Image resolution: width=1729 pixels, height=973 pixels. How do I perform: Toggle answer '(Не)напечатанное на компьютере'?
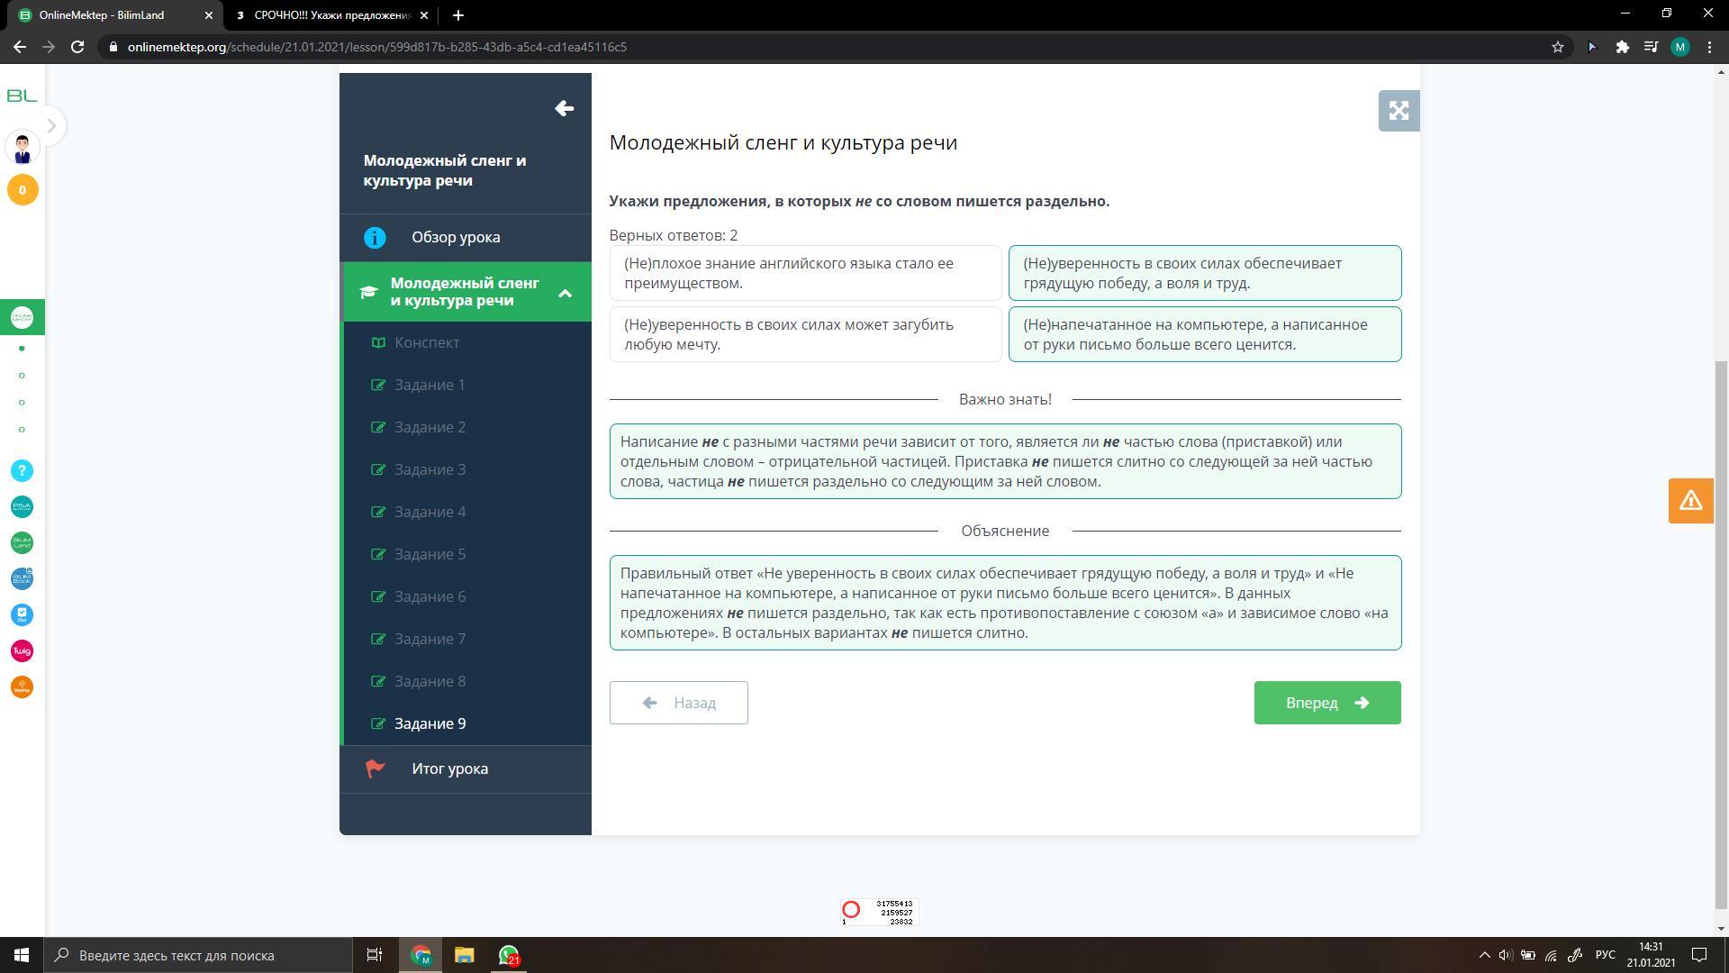tap(1204, 334)
